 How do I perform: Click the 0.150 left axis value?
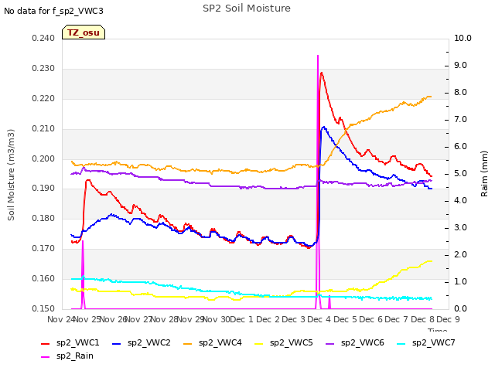click(x=43, y=309)
